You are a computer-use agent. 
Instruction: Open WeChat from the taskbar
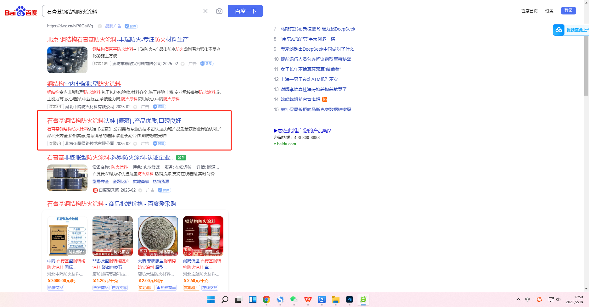coord(294,299)
